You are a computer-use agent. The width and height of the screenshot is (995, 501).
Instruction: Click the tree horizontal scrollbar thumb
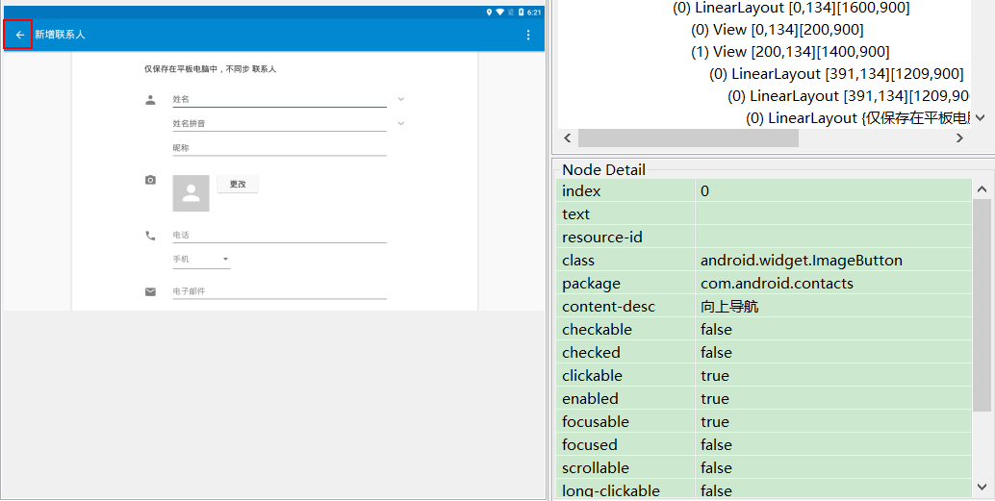point(688,138)
